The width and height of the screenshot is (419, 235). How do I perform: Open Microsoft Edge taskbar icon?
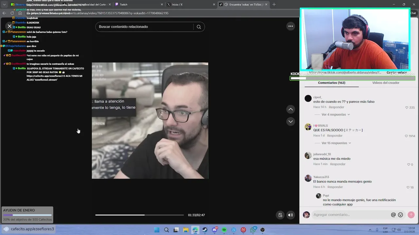[195, 230]
